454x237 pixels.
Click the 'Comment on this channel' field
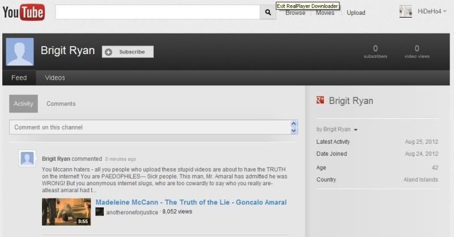tap(153, 127)
